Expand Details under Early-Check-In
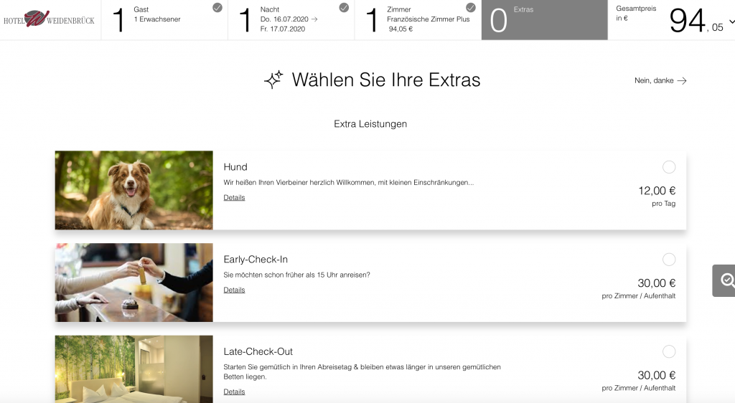The image size is (735, 403). coord(235,290)
